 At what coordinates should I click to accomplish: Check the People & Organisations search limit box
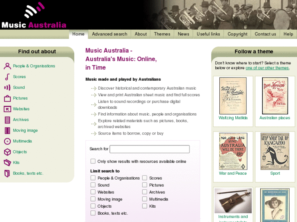coord(93,178)
